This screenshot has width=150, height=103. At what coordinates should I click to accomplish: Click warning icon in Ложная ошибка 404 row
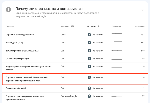coord(89,88)
